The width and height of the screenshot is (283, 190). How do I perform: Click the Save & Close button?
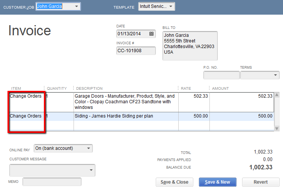tap(175, 182)
